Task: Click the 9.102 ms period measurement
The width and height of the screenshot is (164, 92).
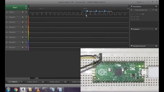Action: [x=109, y=11]
